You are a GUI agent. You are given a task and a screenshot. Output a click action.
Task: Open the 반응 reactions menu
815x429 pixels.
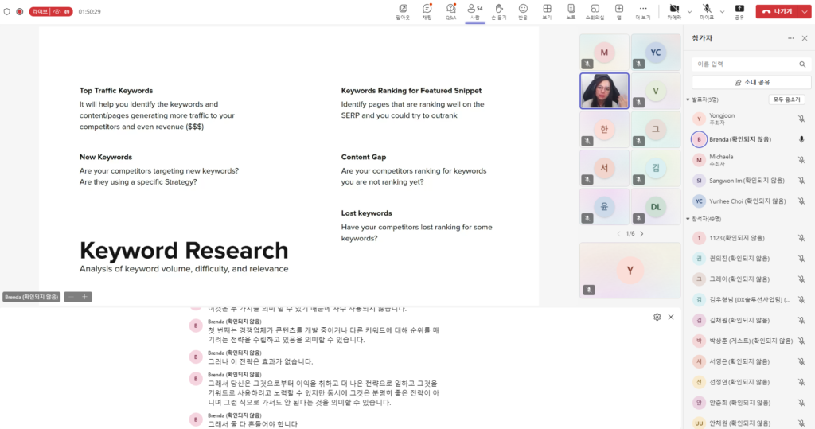[x=523, y=11]
